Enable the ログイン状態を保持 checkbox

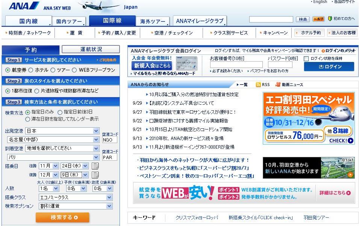click(306, 59)
